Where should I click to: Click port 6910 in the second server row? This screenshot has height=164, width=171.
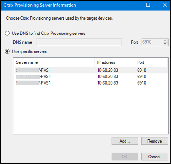142,76
